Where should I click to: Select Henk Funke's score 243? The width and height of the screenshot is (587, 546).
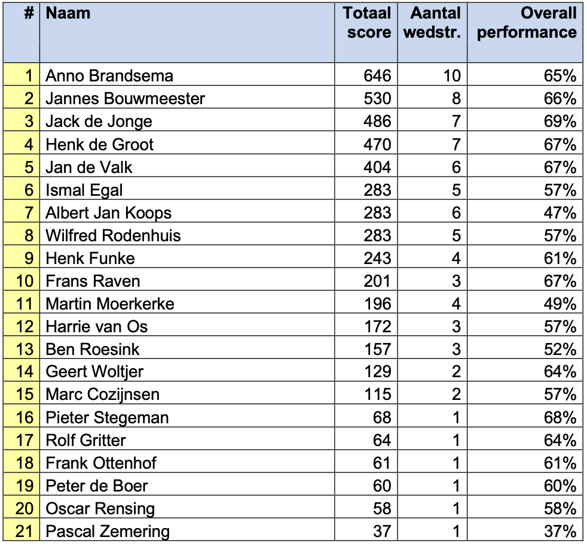point(366,256)
